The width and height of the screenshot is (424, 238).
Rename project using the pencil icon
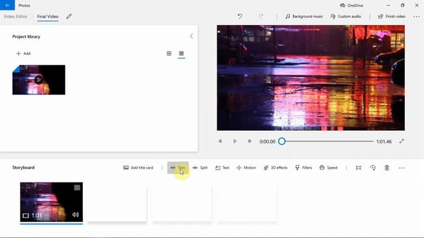point(69,17)
